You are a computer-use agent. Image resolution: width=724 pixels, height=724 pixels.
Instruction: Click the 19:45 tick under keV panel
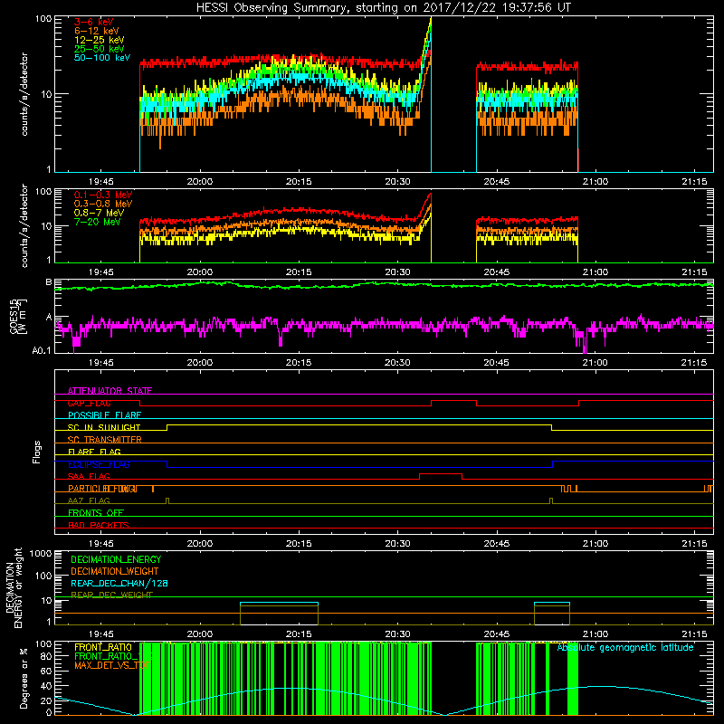(x=100, y=182)
